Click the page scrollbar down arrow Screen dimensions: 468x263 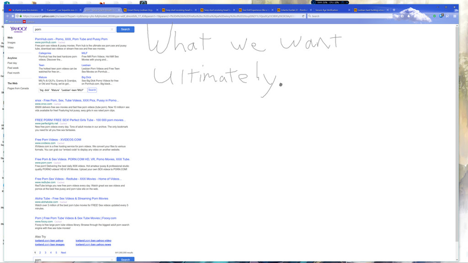(x=457, y=260)
